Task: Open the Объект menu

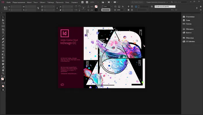Action: point(43,2)
